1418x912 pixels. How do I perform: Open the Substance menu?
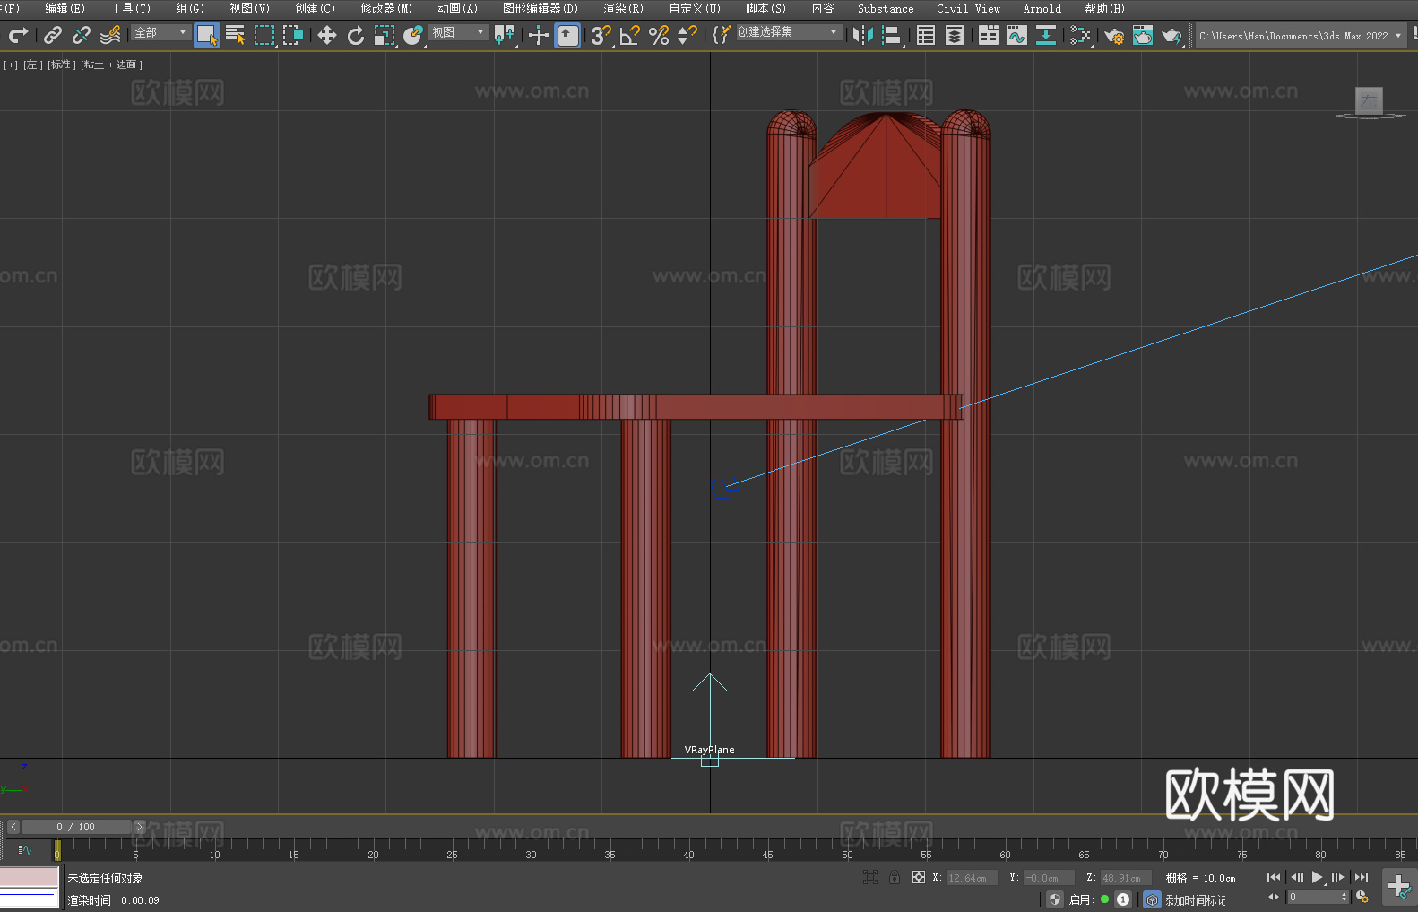click(886, 8)
